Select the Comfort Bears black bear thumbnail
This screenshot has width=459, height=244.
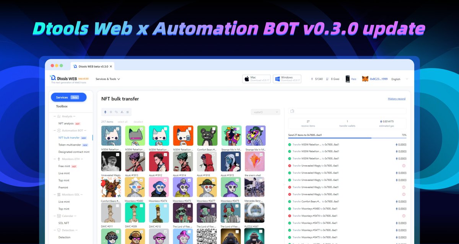[207, 136]
